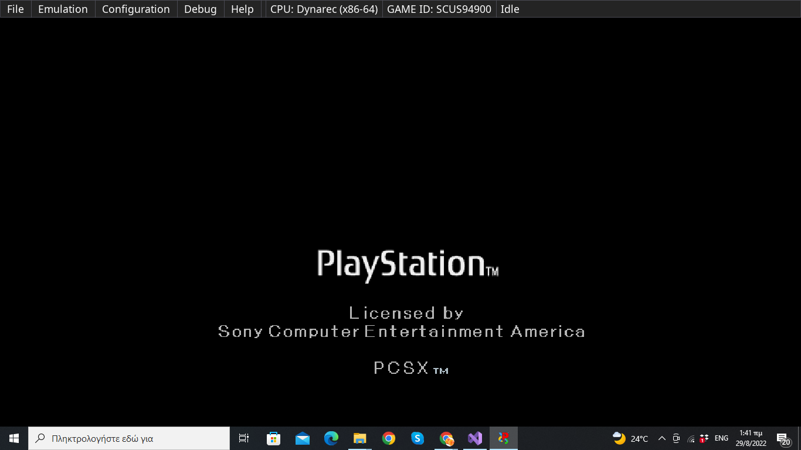Image resolution: width=801 pixels, height=450 pixels.
Task: Open the Wi-Fi network tray icon
Action: point(691,438)
